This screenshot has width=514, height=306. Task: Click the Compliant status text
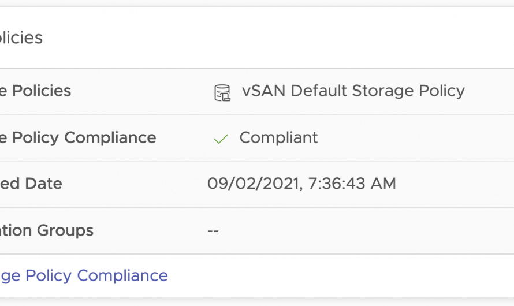(278, 138)
